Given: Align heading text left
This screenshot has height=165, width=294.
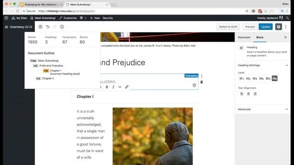Looking at the screenshot, I should [242, 93].
